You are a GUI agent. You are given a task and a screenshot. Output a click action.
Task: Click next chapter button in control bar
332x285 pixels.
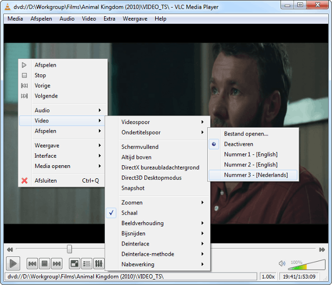point(57,264)
